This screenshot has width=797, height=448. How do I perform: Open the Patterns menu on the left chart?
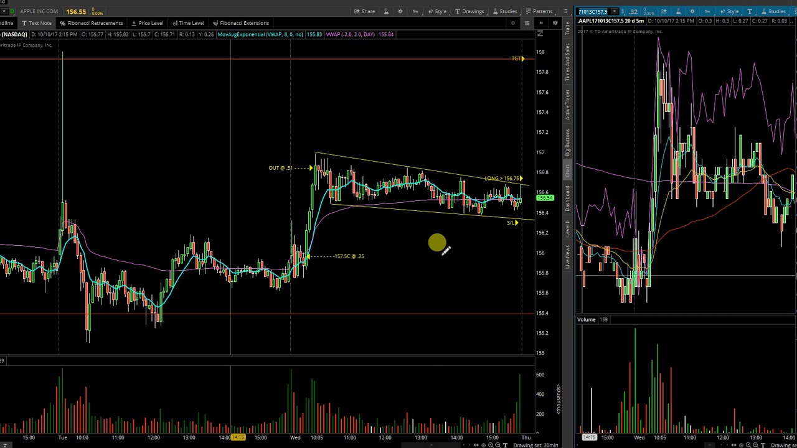coord(539,11)
